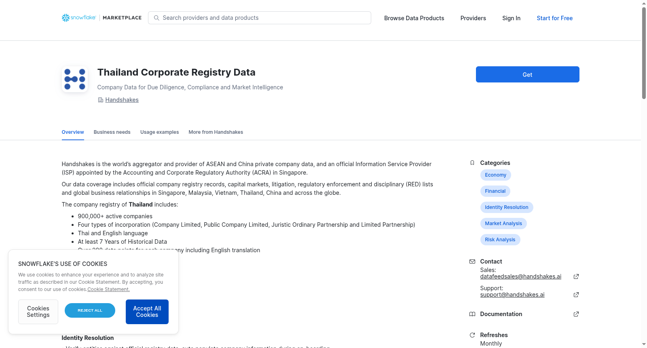Open external link for datafeedsales email

576,276
